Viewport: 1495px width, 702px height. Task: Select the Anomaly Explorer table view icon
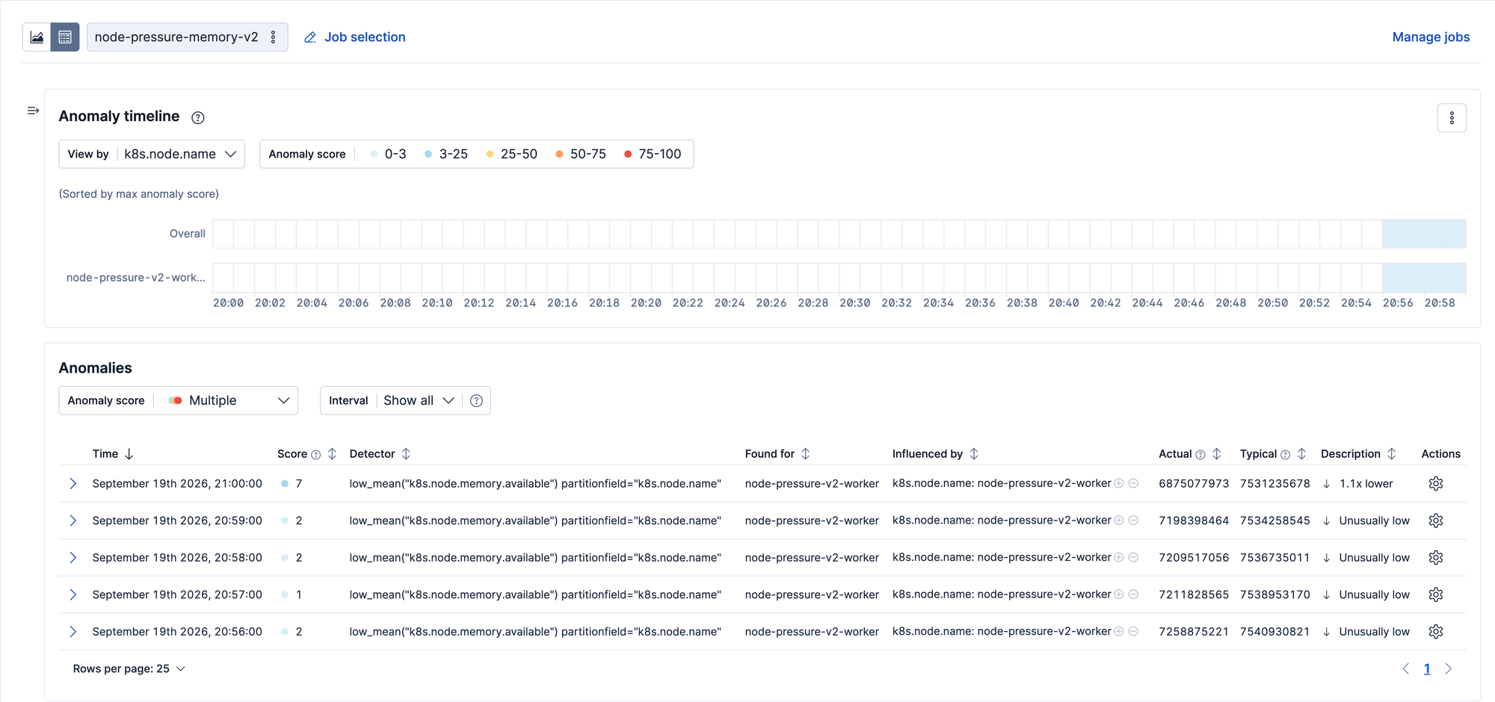(65, 37)
